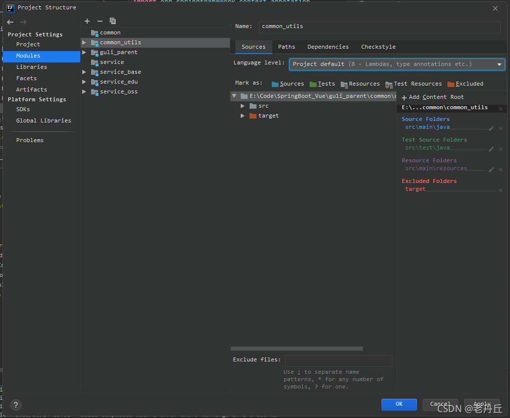Add a new module with plus icon
Screen dimensions: 510x418
pos(87,21)
